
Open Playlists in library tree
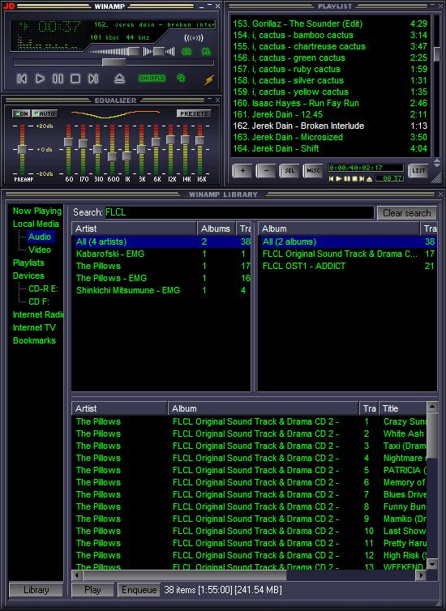28,263
